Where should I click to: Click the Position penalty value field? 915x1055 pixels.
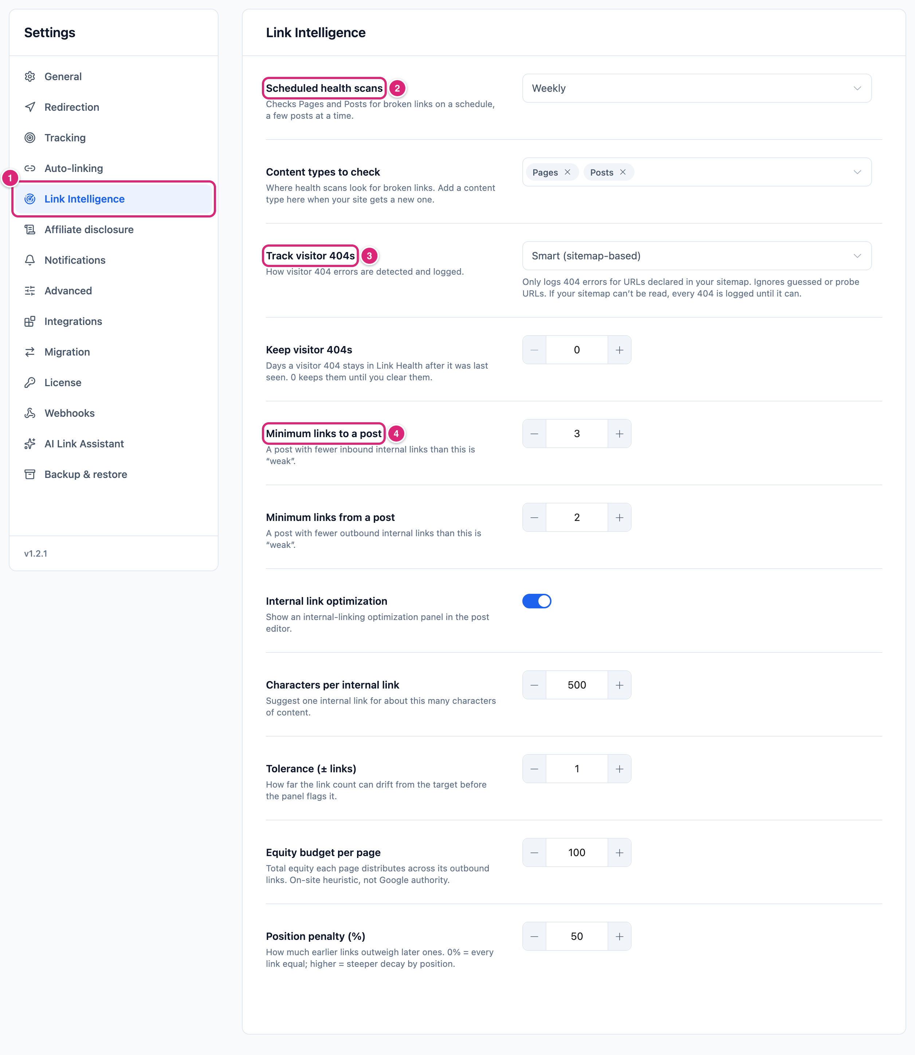(x=577, y=936)
